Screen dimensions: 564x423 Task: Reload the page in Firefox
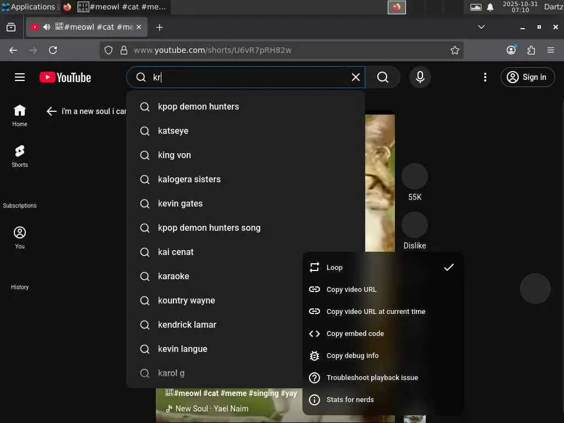pyautogui.click(x=53, y=50)
